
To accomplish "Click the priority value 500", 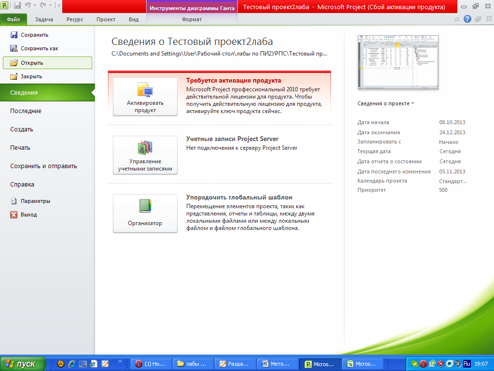I will pos(443,190).
